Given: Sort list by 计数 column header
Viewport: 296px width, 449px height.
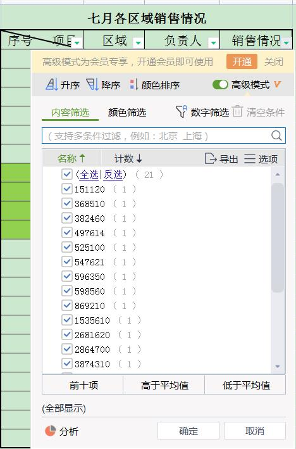Looking at the screenshot, I should (x=128, y=158).
